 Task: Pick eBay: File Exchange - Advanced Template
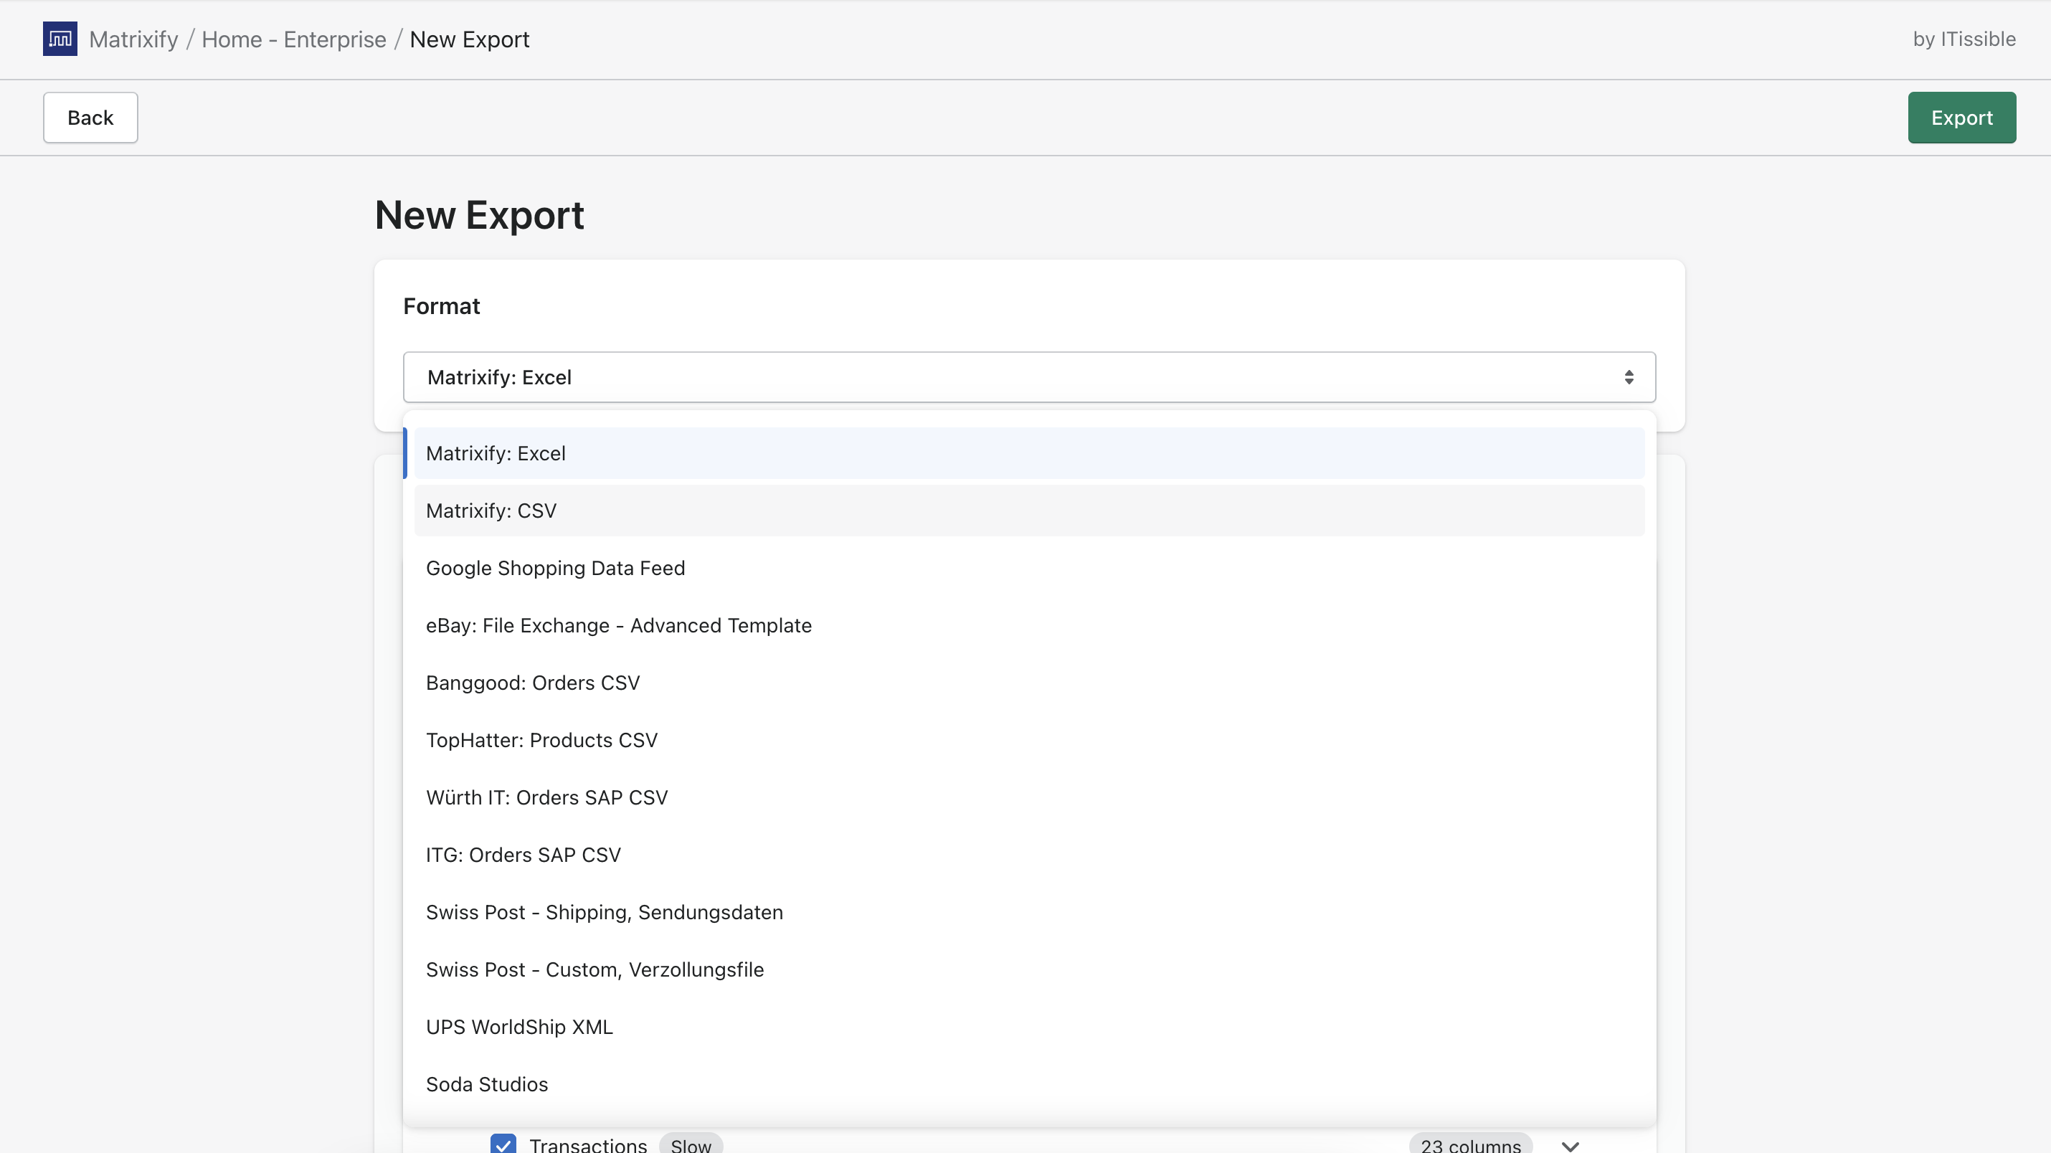click(x=1030, y=625)
